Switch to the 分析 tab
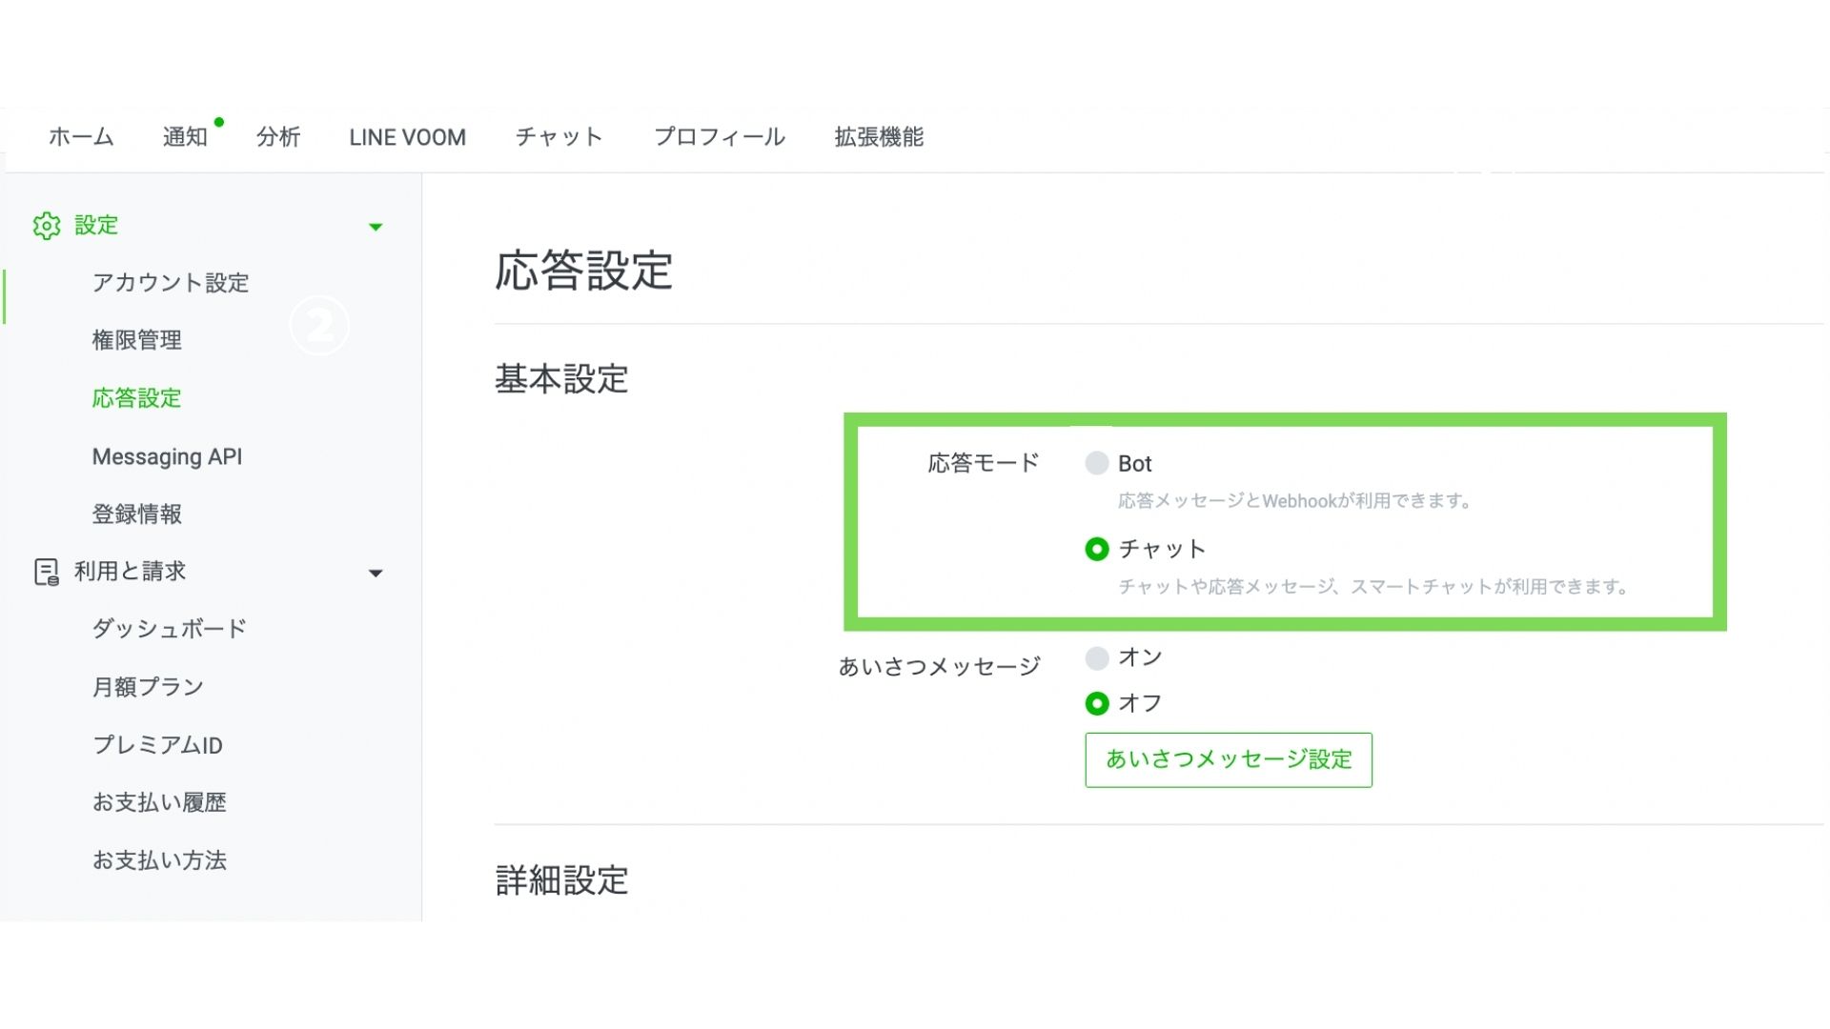 click(278, 137)
